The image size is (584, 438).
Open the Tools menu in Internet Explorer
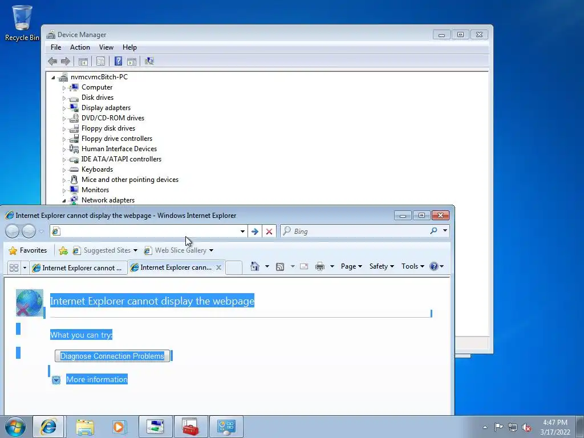pyautogui.click(x=413, y=266)
